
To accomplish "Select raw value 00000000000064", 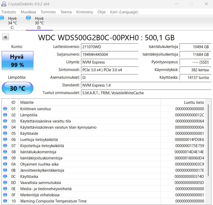I will click(x=190, y=121).
